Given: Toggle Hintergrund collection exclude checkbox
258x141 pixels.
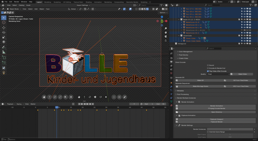Looking at the screenshot, I should coord(239,44).
